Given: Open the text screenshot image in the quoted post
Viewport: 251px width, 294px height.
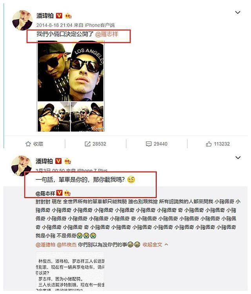Looking at the screenshot, I should [x=70, y=272].
